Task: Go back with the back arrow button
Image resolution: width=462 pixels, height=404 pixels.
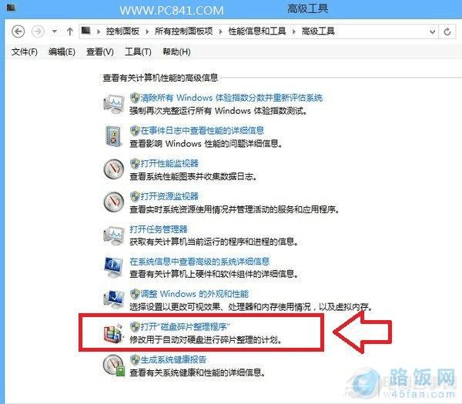Action: pos(18,32)
